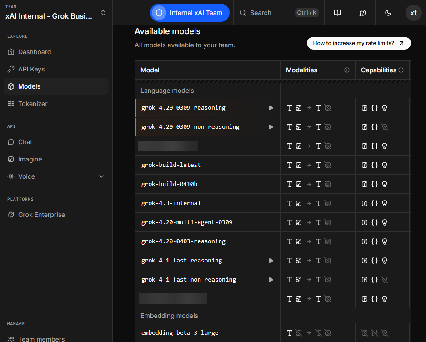Expand grok-4.20-0309-reasoning row arrow
The height and width of the screenshot is (342, 426).
(271, 108)
